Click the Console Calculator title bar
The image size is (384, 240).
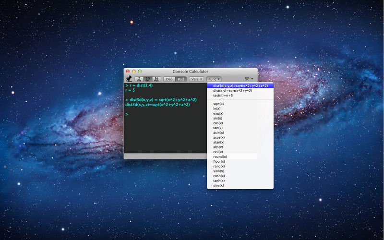191,71
